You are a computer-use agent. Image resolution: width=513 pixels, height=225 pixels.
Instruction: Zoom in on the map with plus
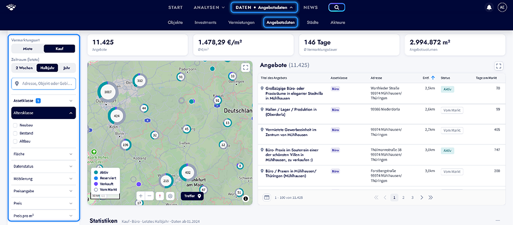(x=141, y=196)
